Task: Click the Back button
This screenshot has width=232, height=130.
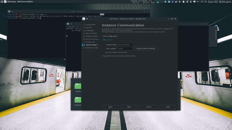Action: click(x=111, y=107)
